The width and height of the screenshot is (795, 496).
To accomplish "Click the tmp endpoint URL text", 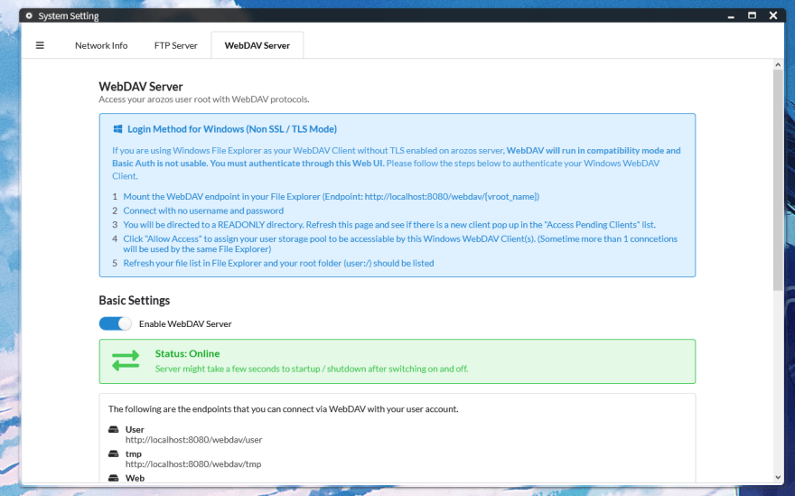I will [193, 464].
